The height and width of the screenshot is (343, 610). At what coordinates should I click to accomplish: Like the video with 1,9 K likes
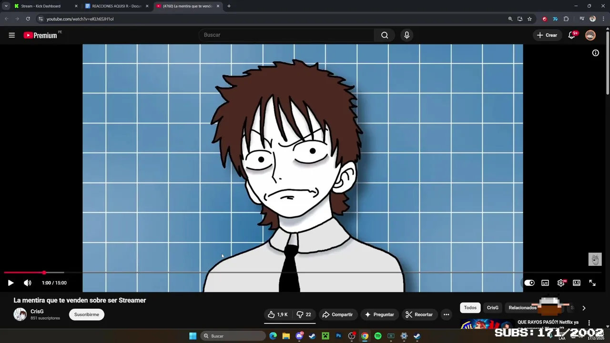pyautogui.click(x=277, y=314)
